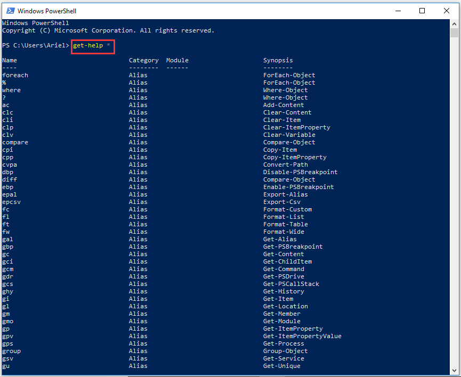Image resolution: width=461 pixels, height=377 pixels.
Task: Click the 'Get-Command' synopsis text
Action: pos(284,269)
